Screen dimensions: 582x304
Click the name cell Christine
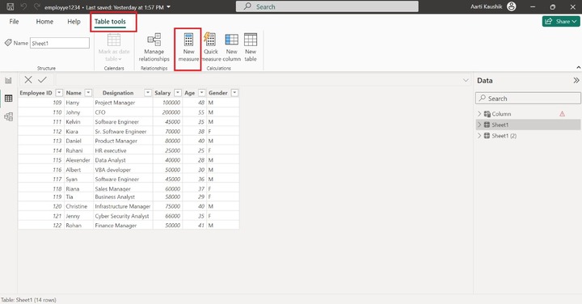tap(77, 206)
